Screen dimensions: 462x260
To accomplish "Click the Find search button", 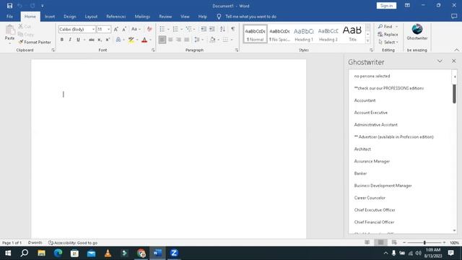I will pos(385,27).
